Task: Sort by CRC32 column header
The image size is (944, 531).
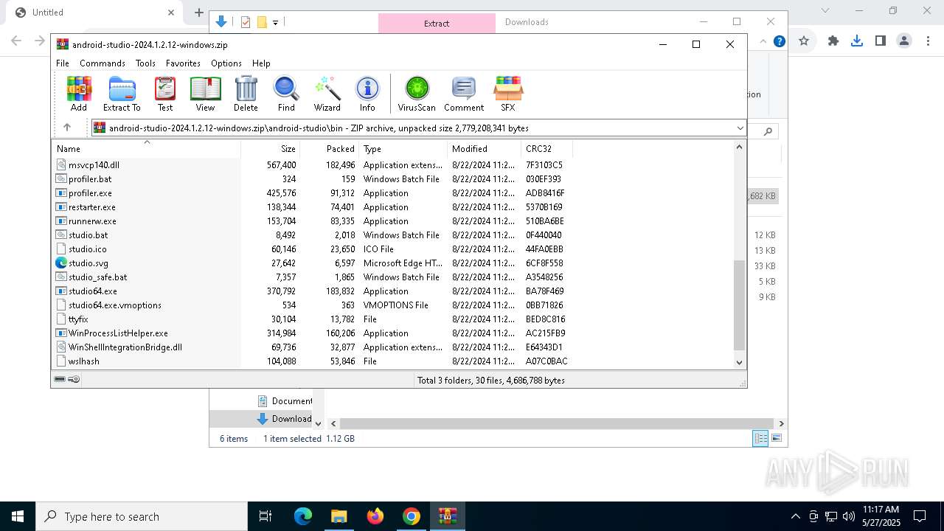Action: coord(546,148)
